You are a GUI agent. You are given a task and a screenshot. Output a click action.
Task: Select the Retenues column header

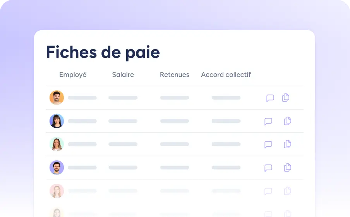tap(174, 75)
